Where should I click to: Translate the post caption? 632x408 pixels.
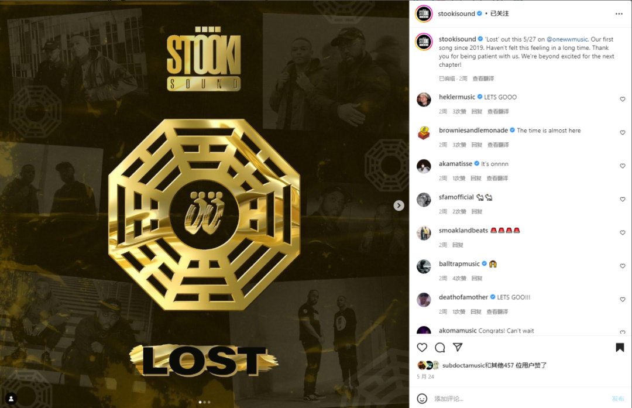tap(483, 78)
